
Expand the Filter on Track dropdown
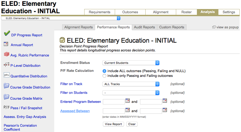click(131, 84)
